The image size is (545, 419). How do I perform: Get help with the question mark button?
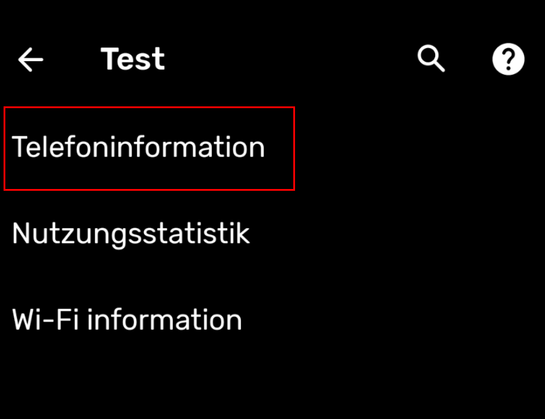pyautogui.click(x=508, y=59)
